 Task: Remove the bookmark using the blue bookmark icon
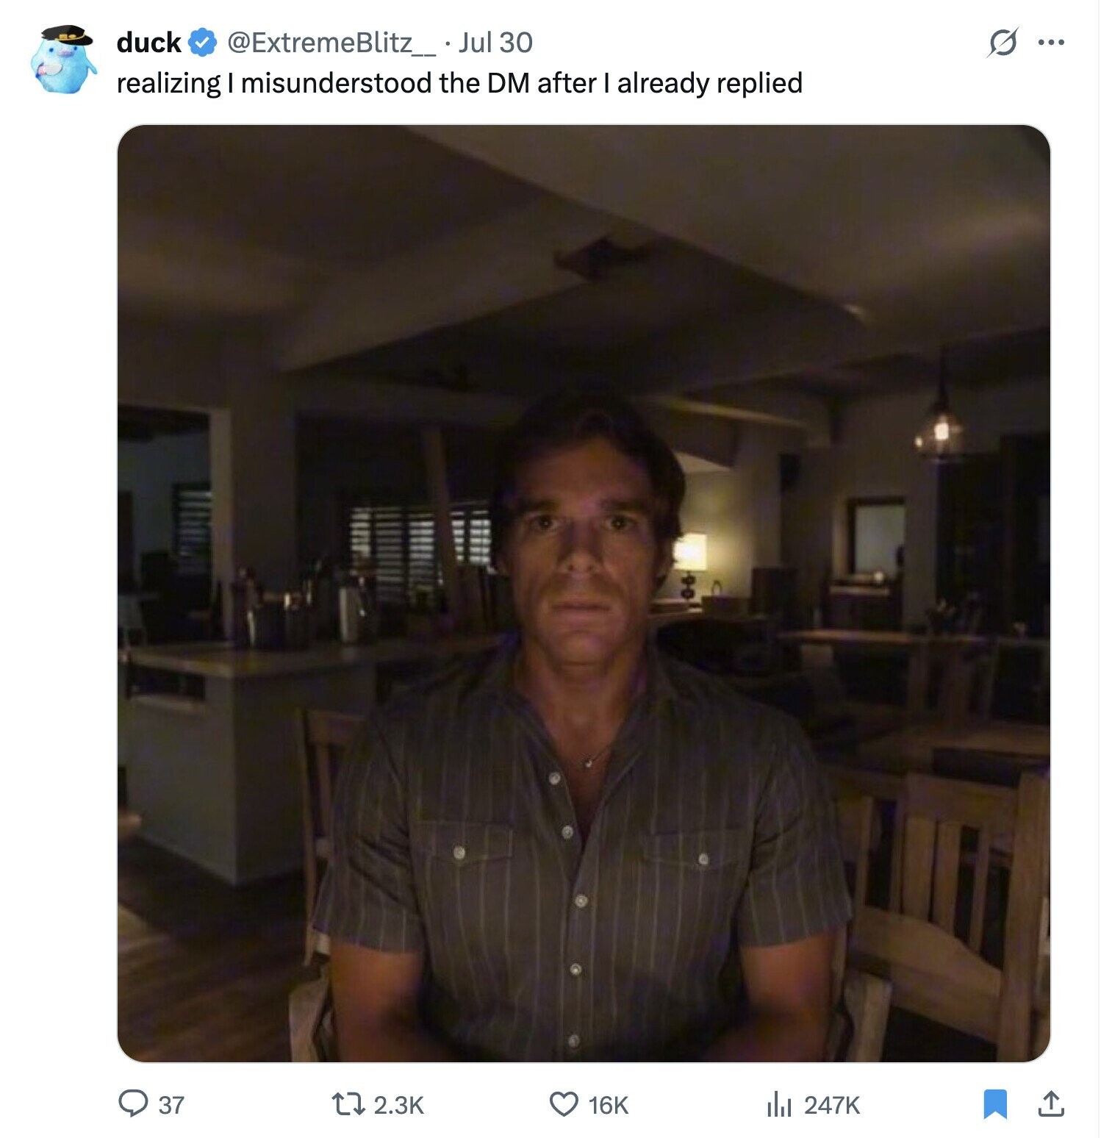click(x=994, y=1103)
